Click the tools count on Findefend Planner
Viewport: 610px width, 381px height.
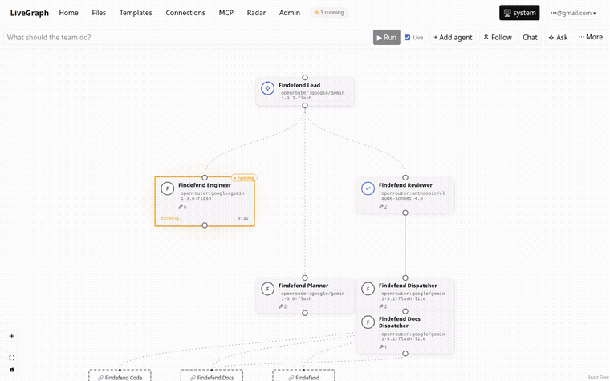tap(283, 306)
